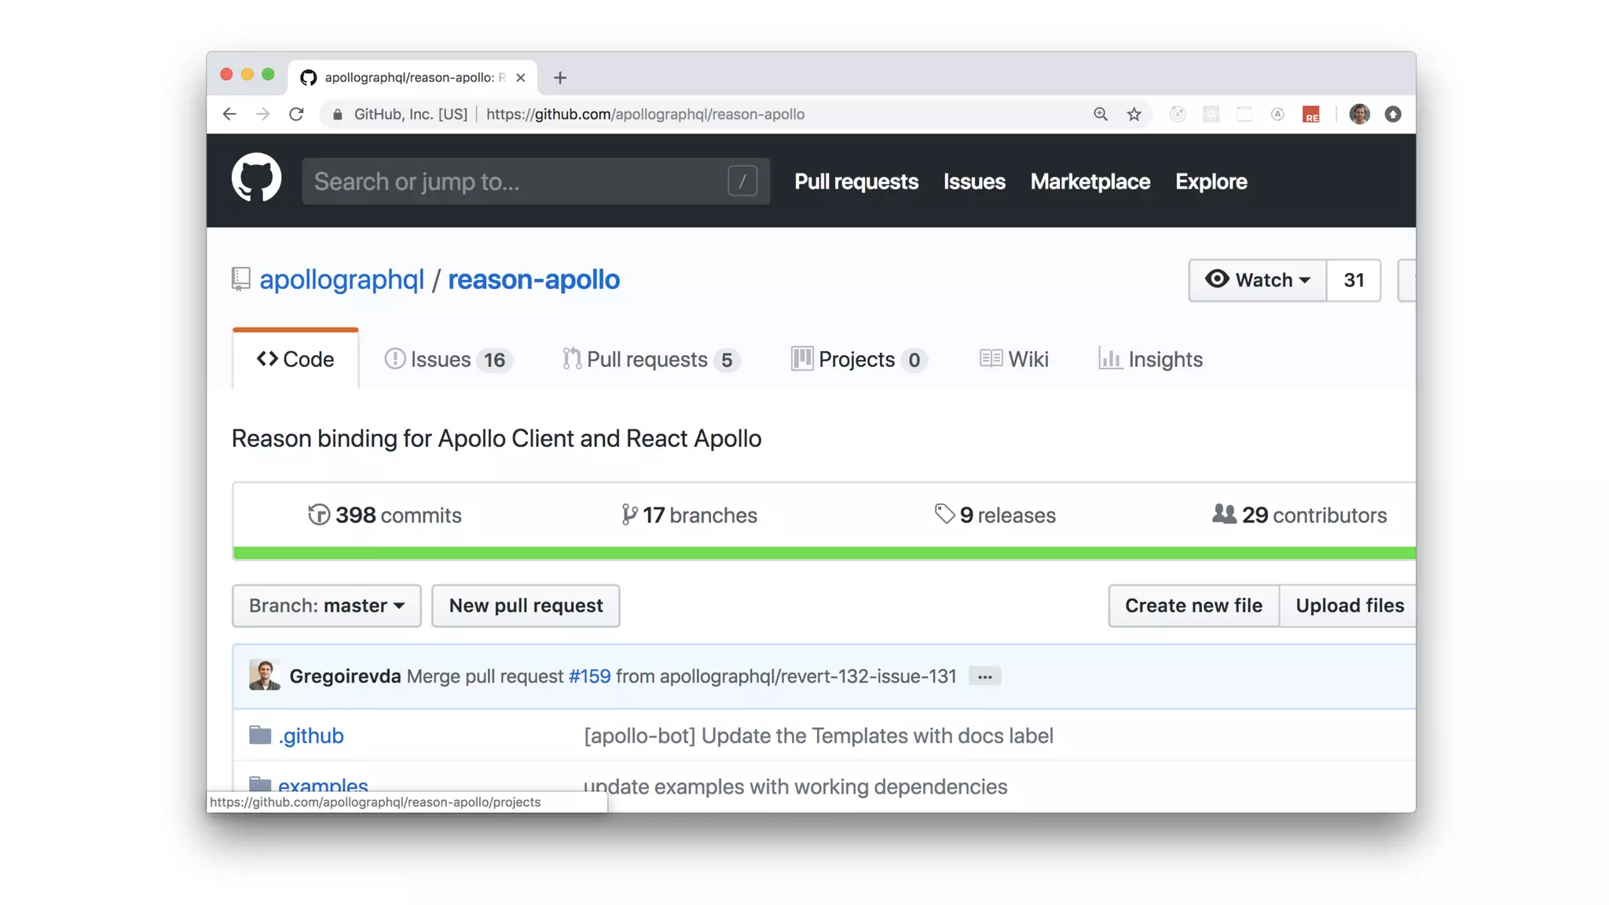Click the New pull request button

click(526, 606)
